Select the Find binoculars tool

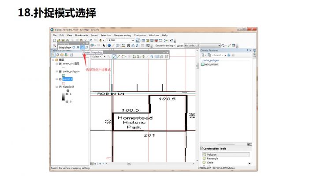click(128, 45)
